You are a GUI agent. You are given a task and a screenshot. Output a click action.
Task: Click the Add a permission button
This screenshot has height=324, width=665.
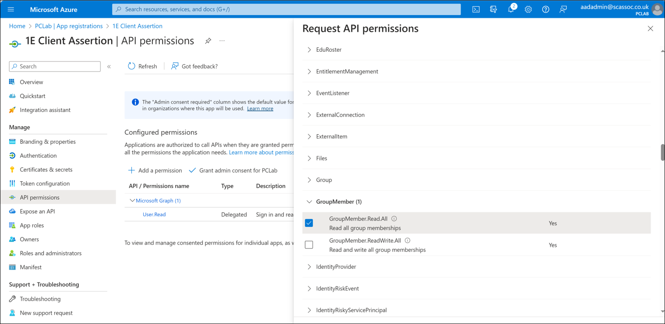coord(155,171)
